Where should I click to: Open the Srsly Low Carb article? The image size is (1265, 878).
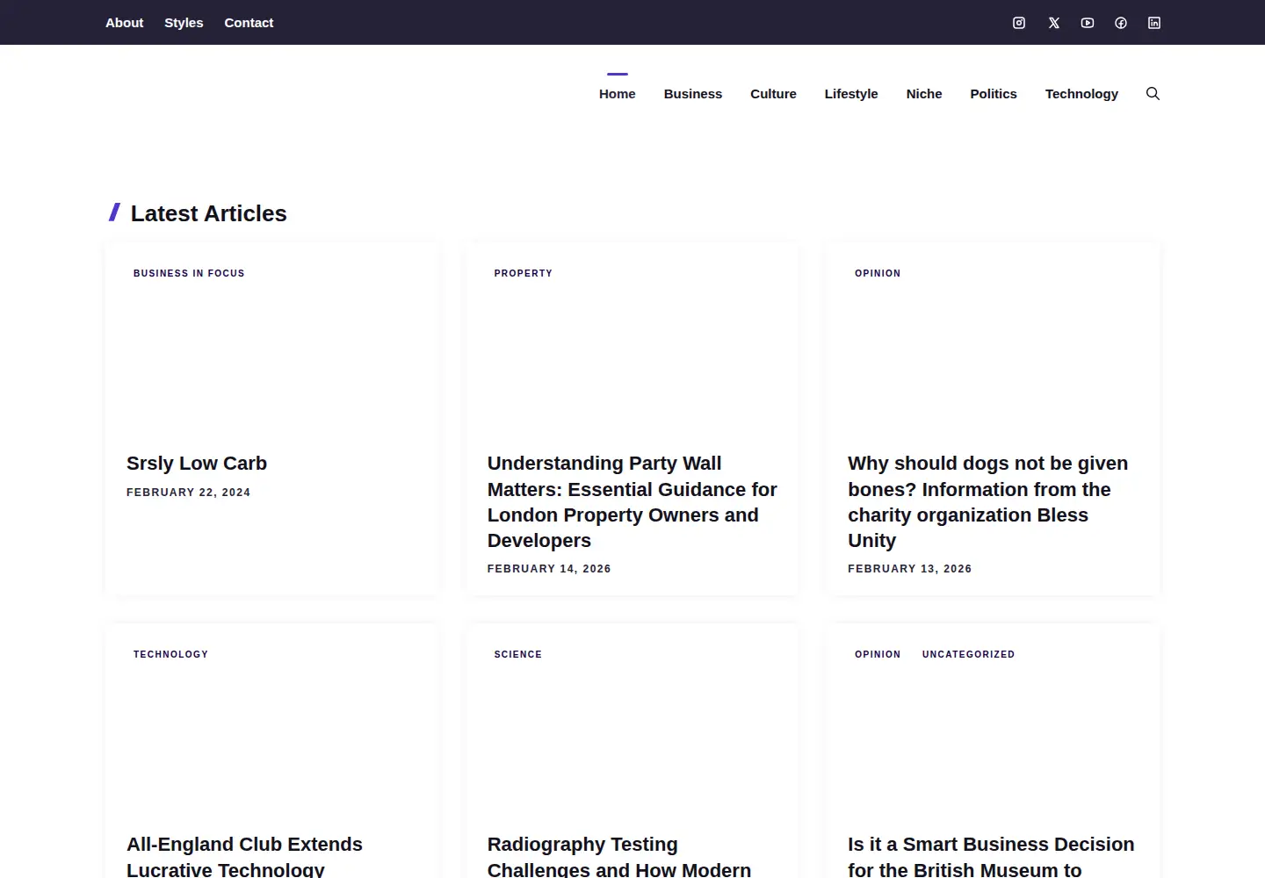[x=197, y=464]
